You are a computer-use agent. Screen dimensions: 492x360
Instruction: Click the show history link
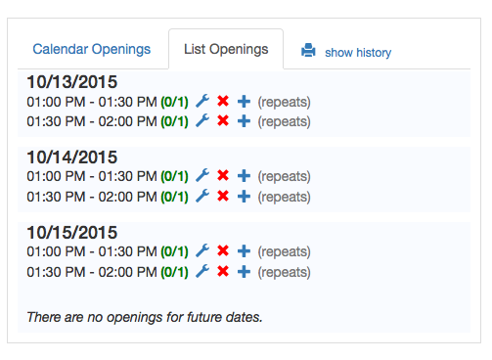pos(358,53)
